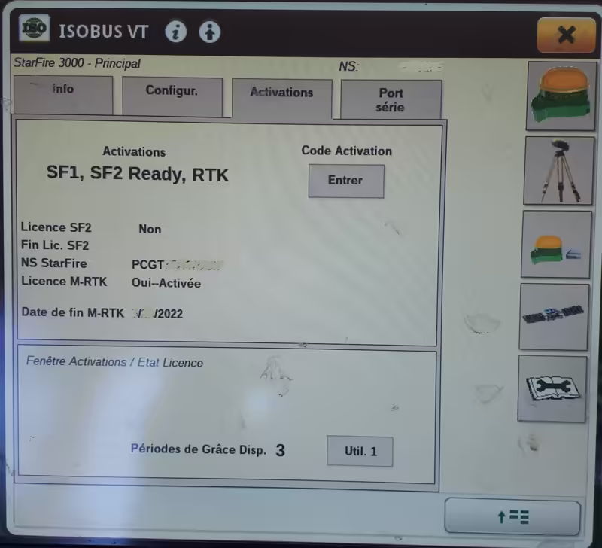Switch to the Configur. tab
Screen dimensions: 602x548
point(172,95)
